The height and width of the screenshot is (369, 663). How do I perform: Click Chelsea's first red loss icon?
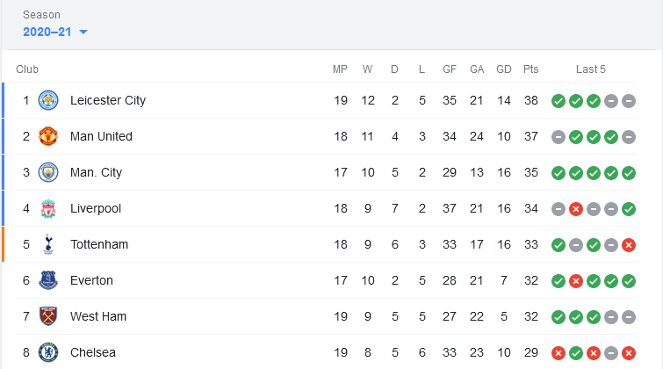pyautogui.click(x=559, y=353)
